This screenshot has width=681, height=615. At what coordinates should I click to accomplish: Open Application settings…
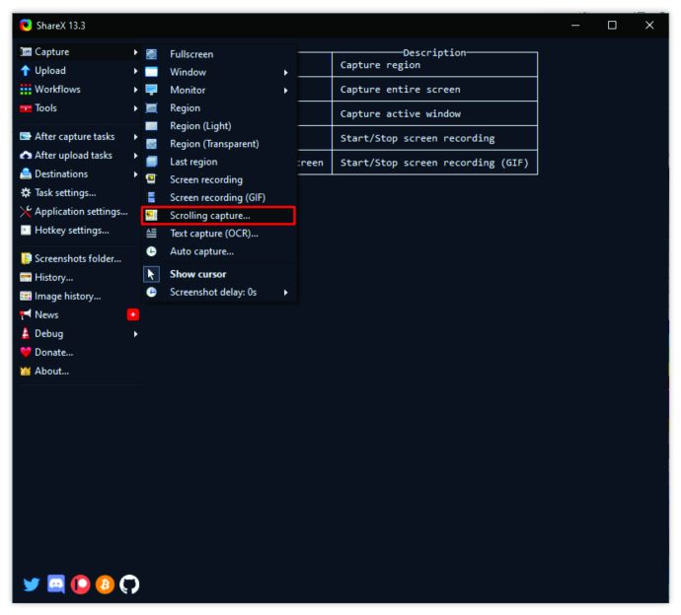point(80,211)
